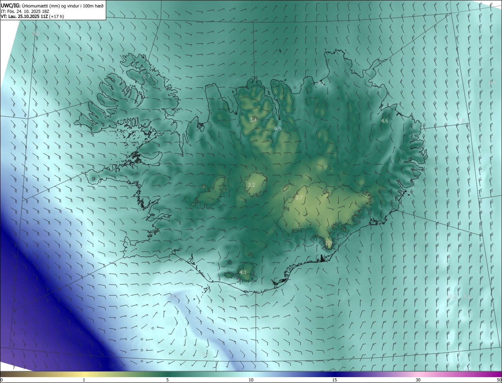Click the 5.7 value label on the map
The image size is (502, 383).
click(x=147, y=77)
